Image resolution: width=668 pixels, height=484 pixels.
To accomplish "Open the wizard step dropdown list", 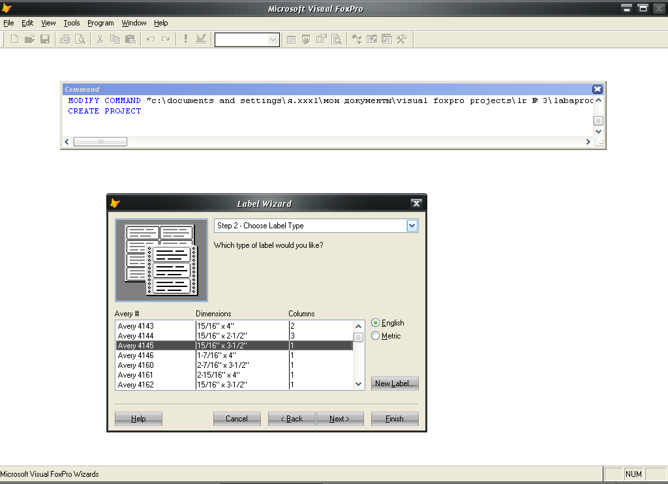I will tap(412, 226).
